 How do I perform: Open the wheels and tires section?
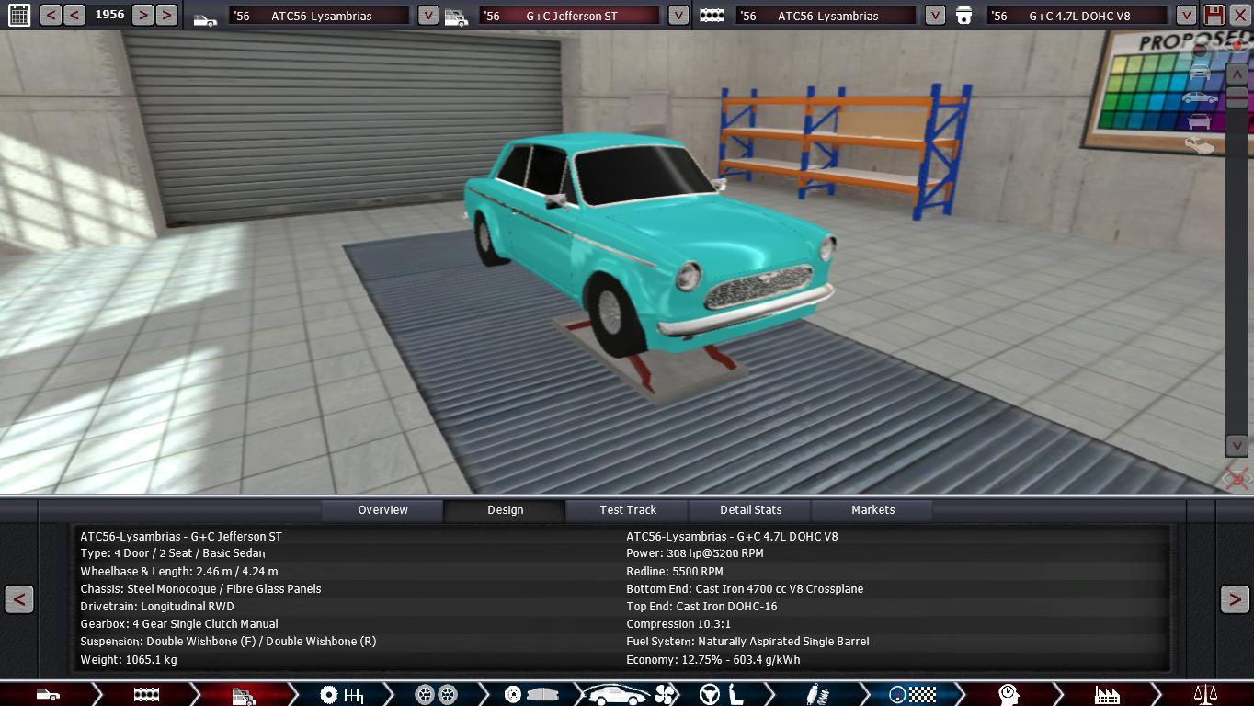click(x=436, y=694)
